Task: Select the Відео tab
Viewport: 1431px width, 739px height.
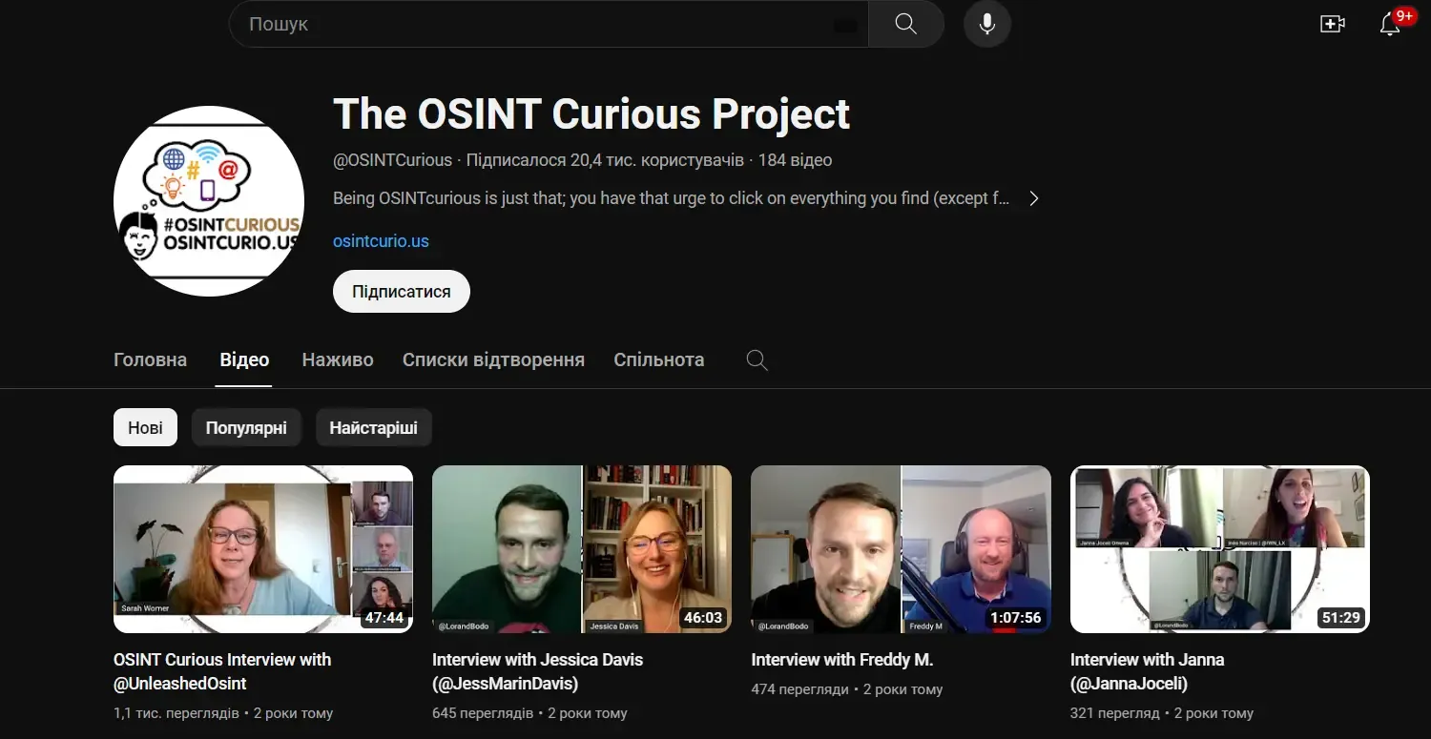Action: click(244, 360)
